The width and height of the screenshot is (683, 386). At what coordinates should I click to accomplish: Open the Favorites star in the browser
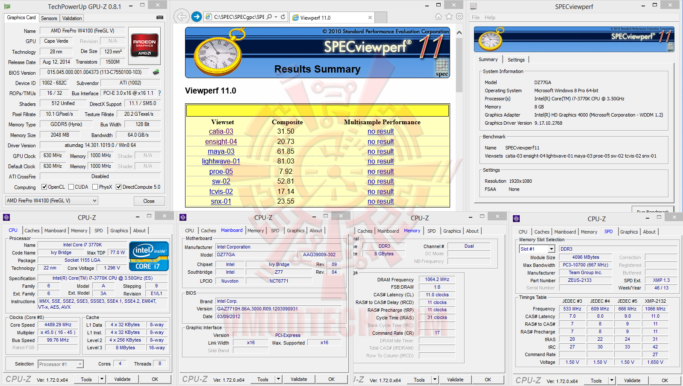pos(449,17)
